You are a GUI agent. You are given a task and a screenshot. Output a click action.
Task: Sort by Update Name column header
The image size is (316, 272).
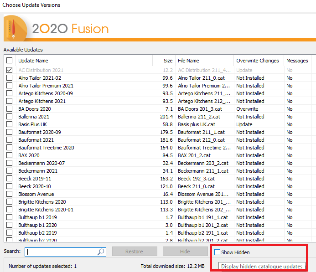coord(33,61)
